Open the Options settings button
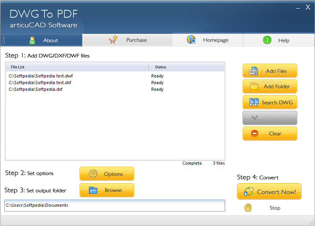 pyautogui.click(x=107, y=174)
